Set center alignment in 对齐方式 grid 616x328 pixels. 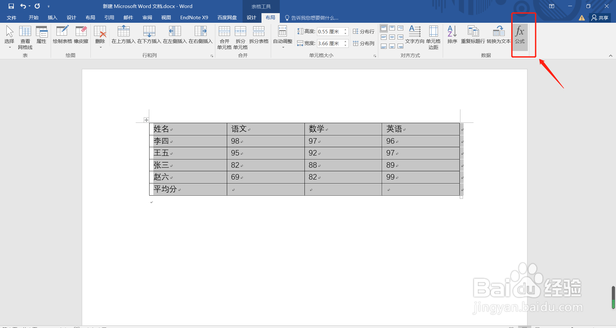click(392, 37)
